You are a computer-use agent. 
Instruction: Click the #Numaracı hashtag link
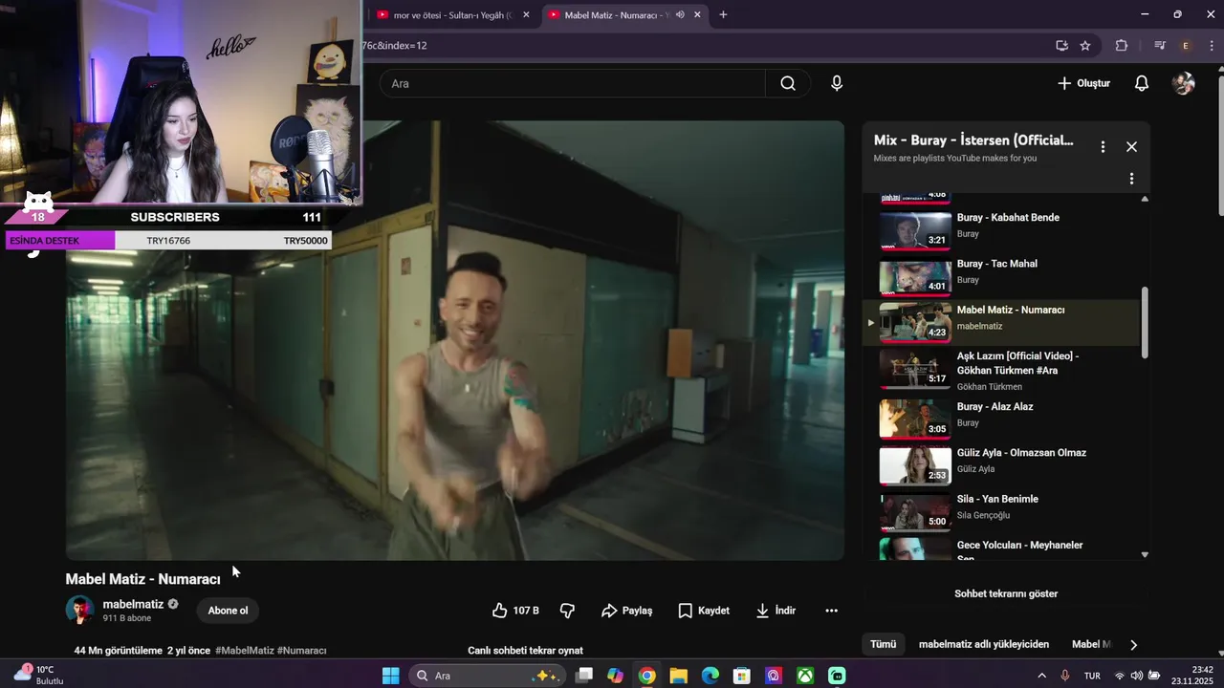pos(301,651)
